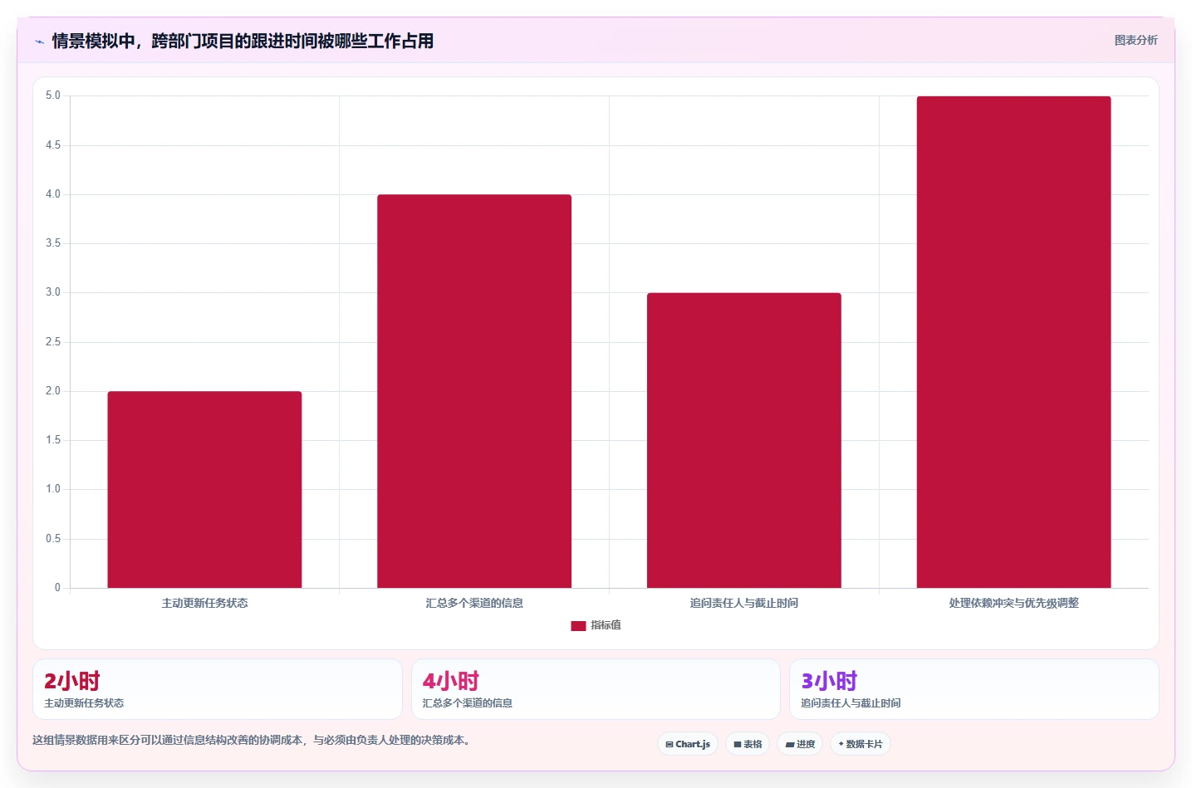
Task: Click the 进度 tag pill
Action: tap(800, 744)
